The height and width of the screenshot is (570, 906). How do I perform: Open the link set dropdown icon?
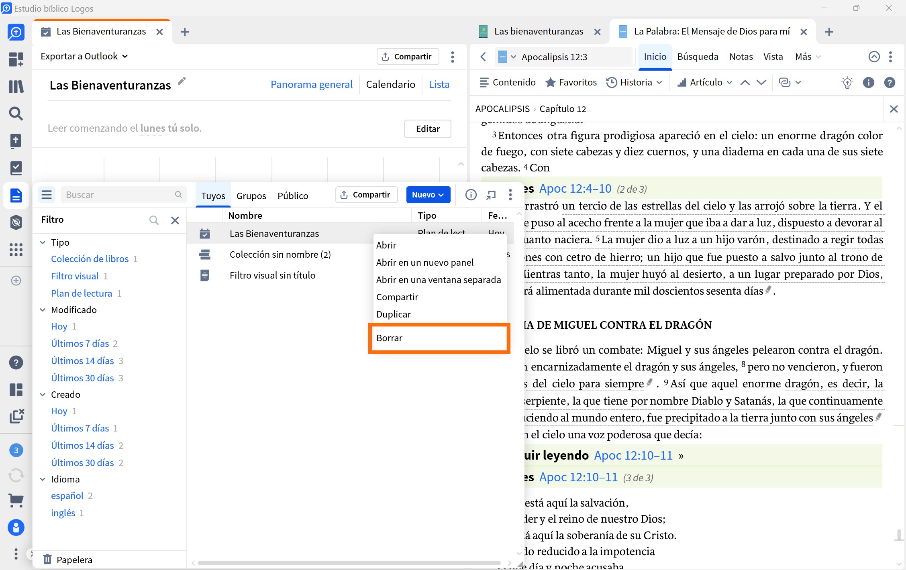[x=790, y=82]
